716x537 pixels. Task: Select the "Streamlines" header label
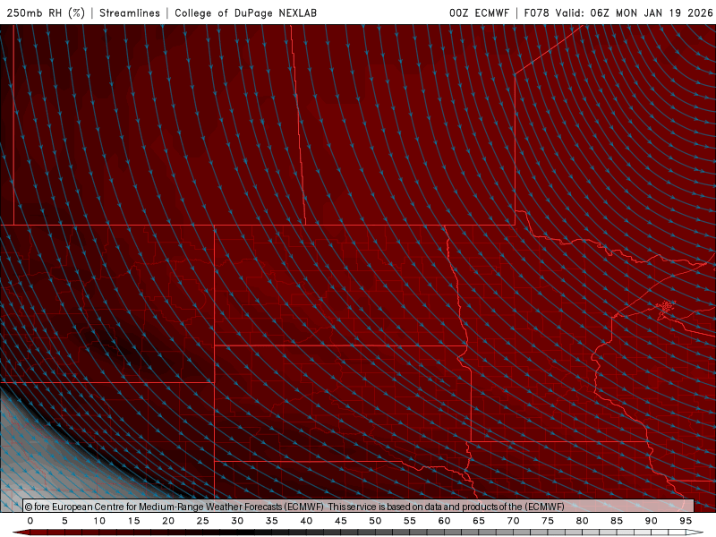click(130, 13)
